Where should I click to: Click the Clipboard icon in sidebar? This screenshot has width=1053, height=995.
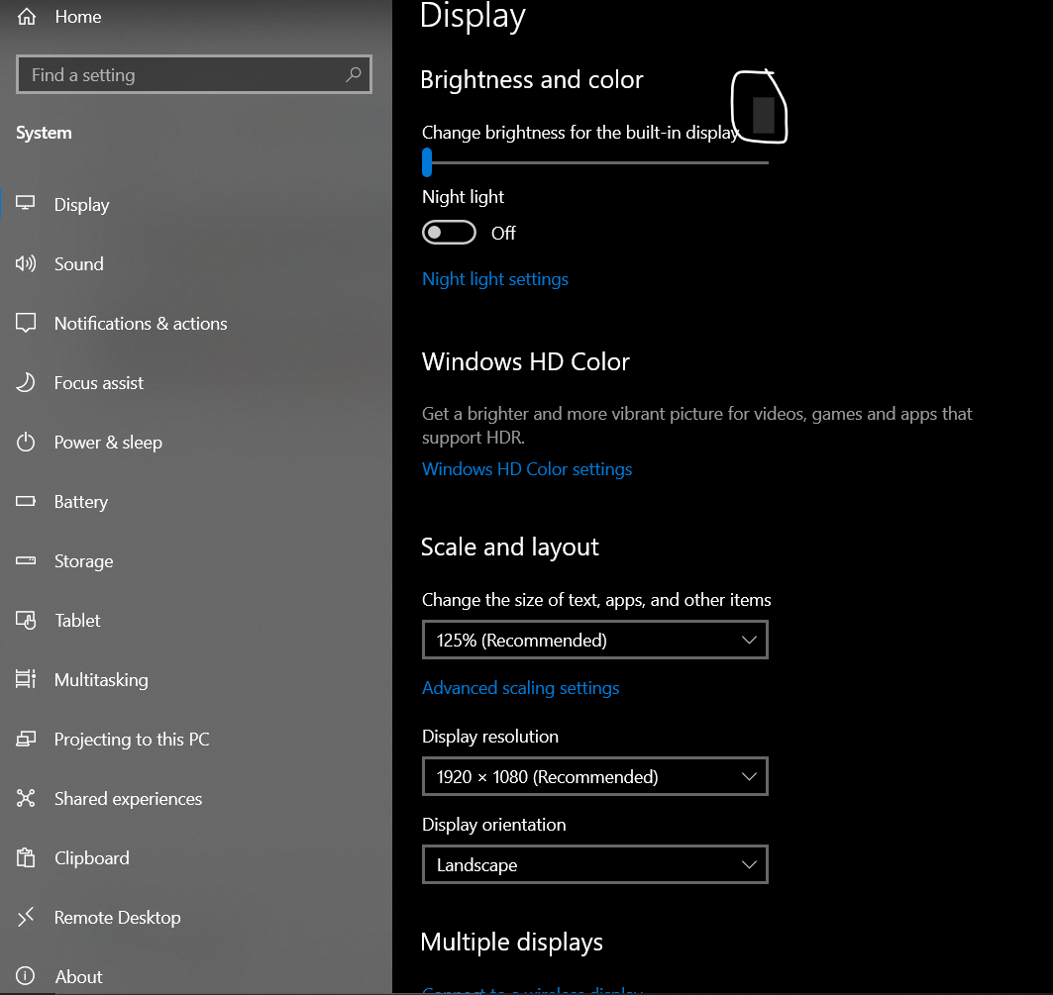[26, 857]
